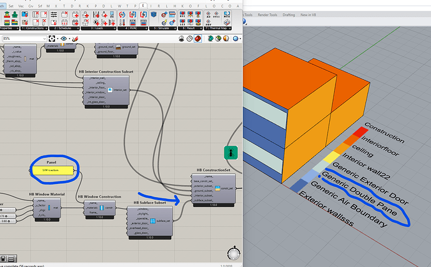Select the yellow LOW-carbon panel

[52, 170]
